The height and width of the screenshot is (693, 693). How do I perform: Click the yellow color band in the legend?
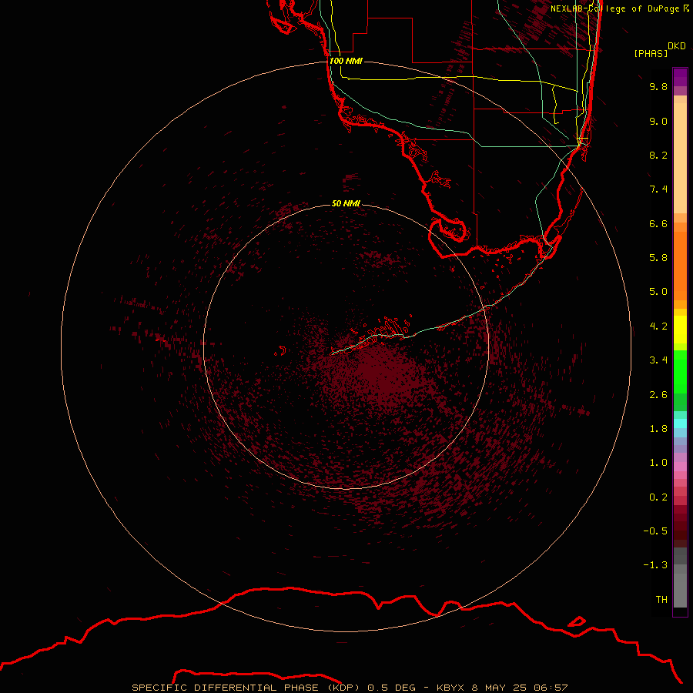tap(680, 330)
